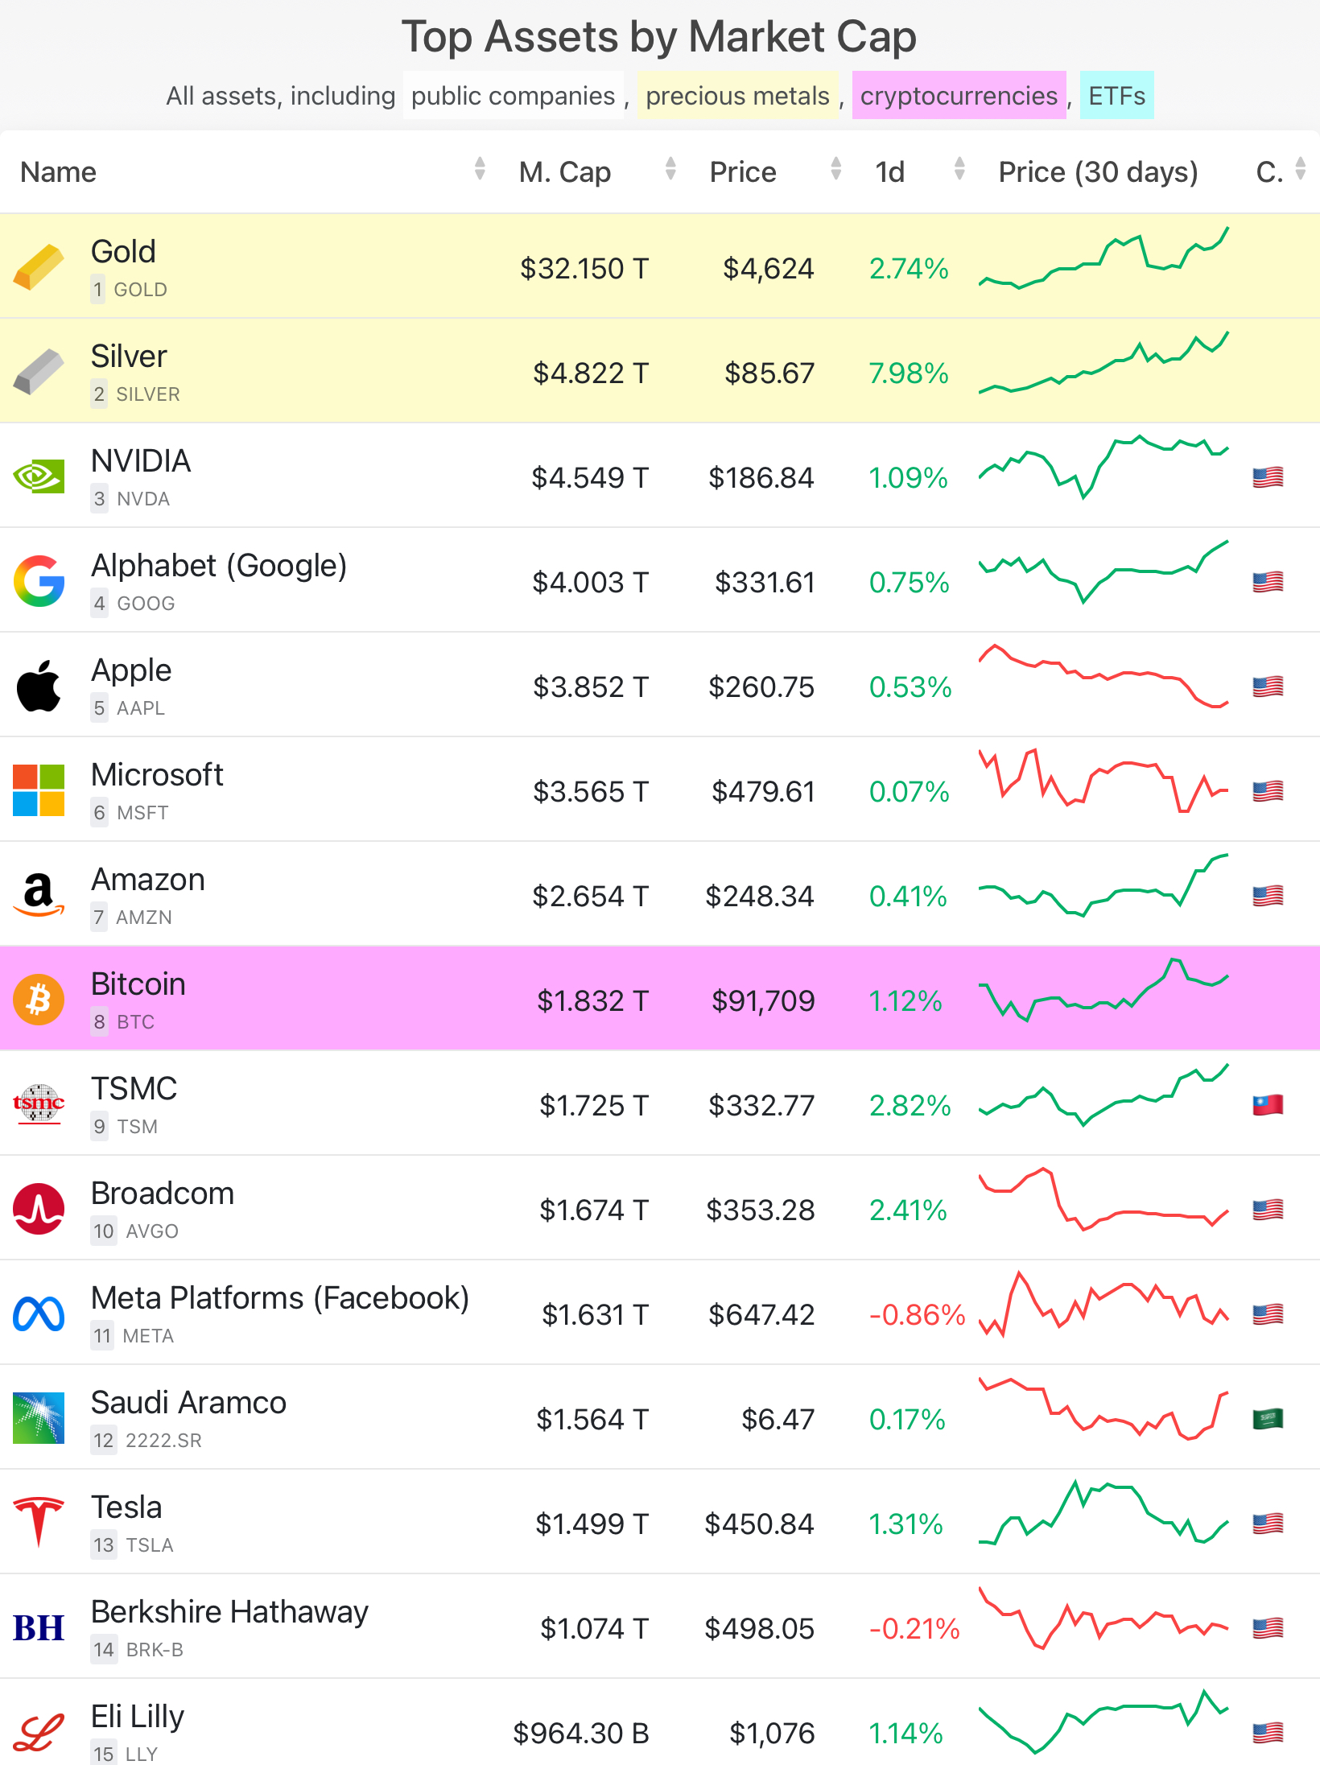Click Amazon market cap $2.654 T

(x=591, y=896)
